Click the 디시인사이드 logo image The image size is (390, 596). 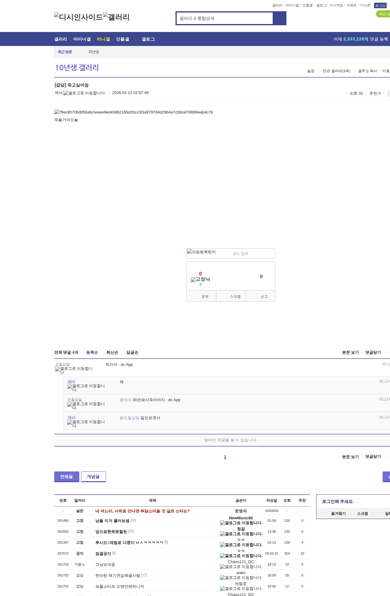[79, 17]
